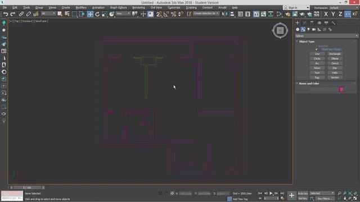Viewport: 360px width, 202px height.
Task: Click the Arc spline button
Action: 317,63
